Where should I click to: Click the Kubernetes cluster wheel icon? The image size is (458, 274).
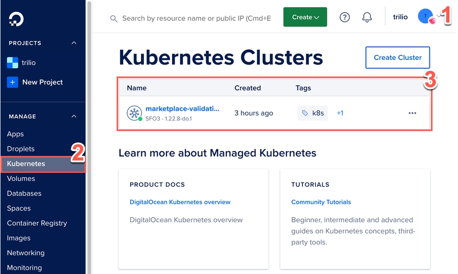(134, 113)
